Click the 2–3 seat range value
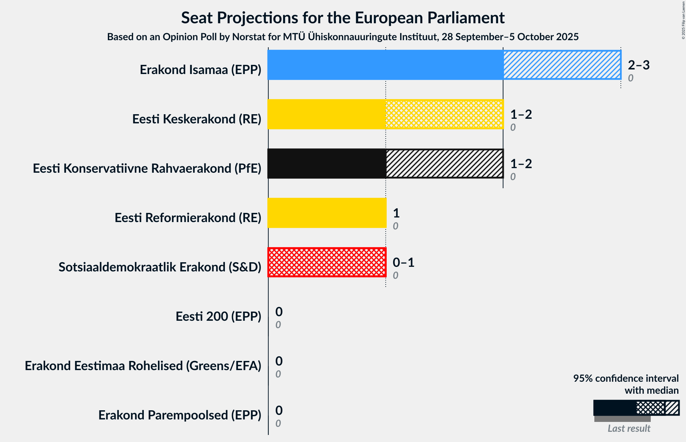 coord(638,65)
